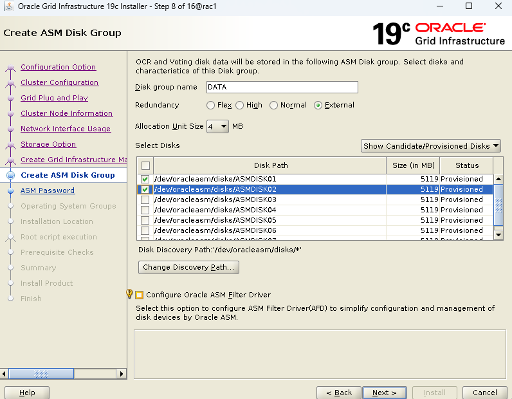Select the Flex redundancy option
Screen dimensions: 512x399
point(210,106)
